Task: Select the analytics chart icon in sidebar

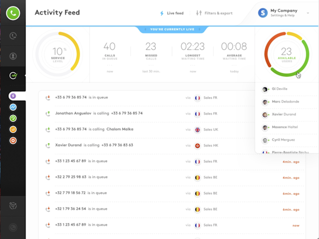Action: click(13, 76)
